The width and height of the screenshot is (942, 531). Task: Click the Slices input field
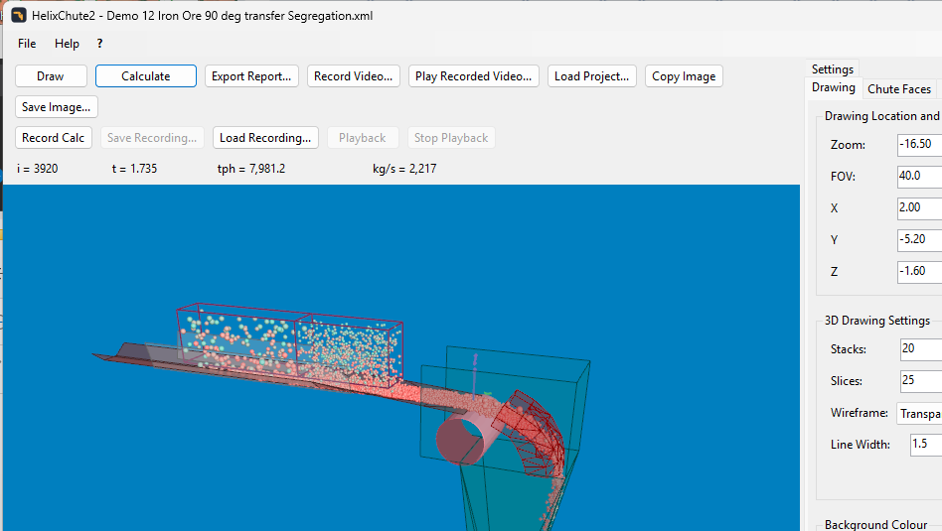click(921, 381)
